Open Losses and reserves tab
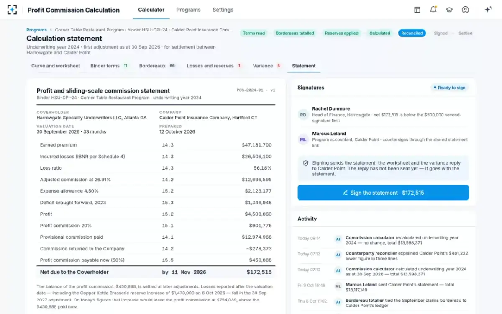The height and width of the screenshot is (314, 502). click(x=214, y=66)
